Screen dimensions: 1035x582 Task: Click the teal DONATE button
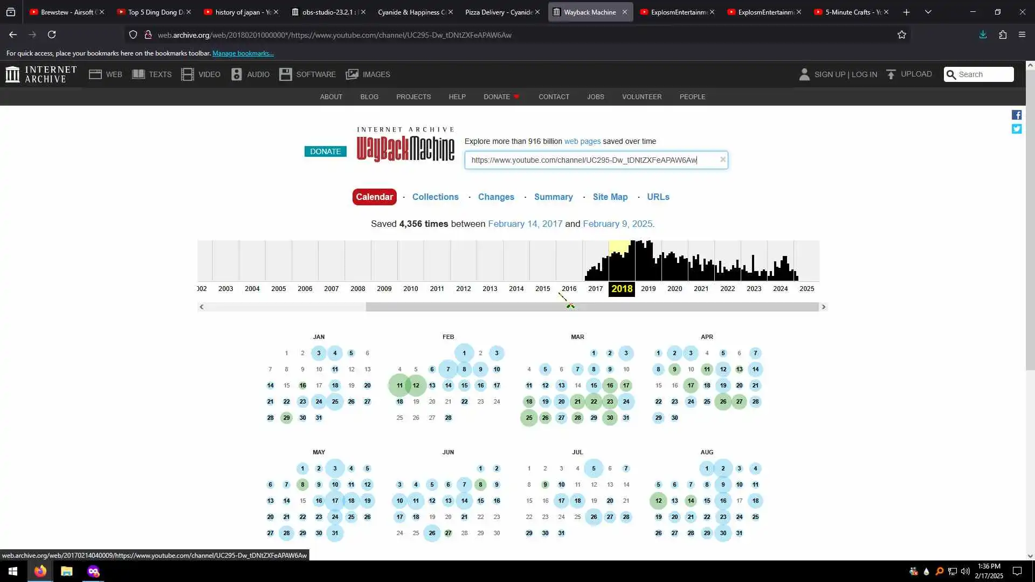click(325, 151)
